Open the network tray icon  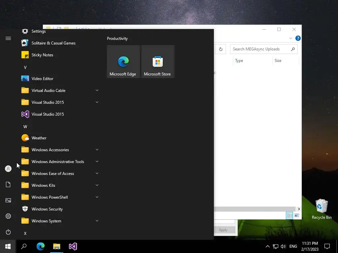[276, 246]
